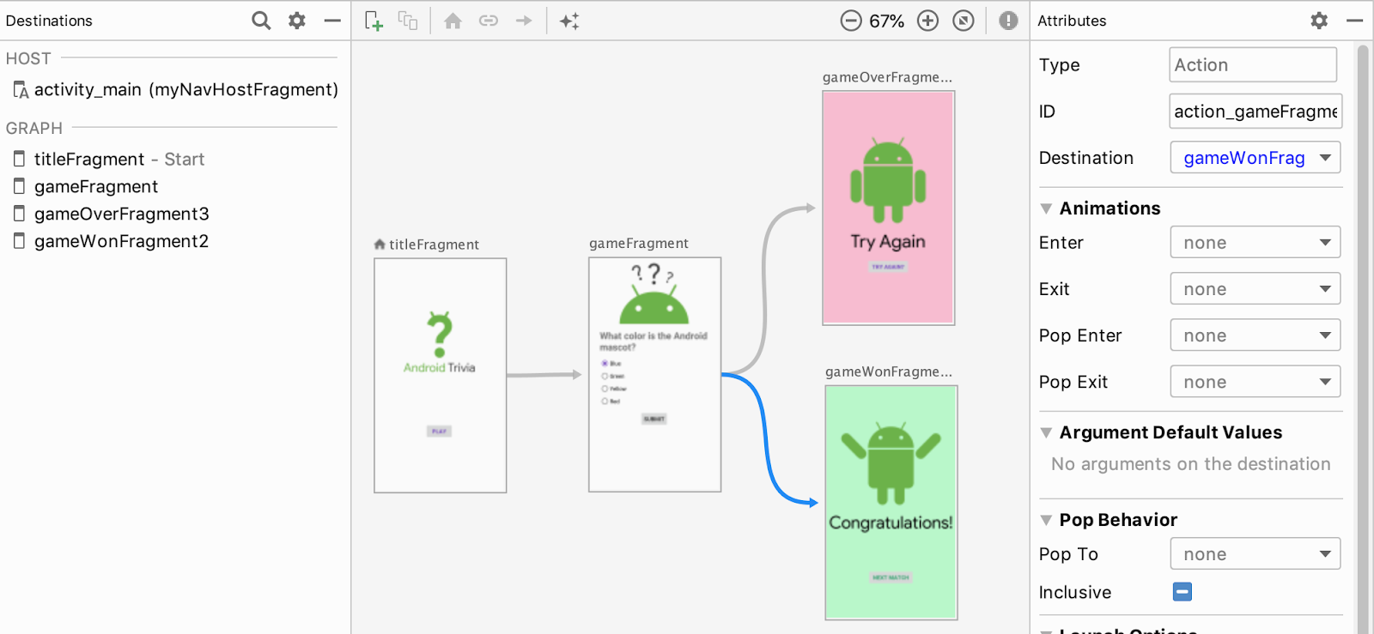Click the ID input field
Screen dimensions: 1374x634
1255,112
